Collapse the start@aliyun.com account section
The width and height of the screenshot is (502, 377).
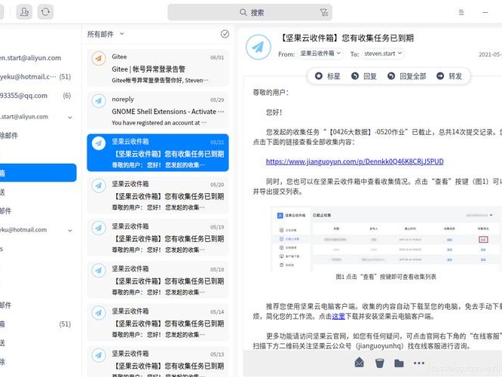pyautogui.click(x=70, y=117)
